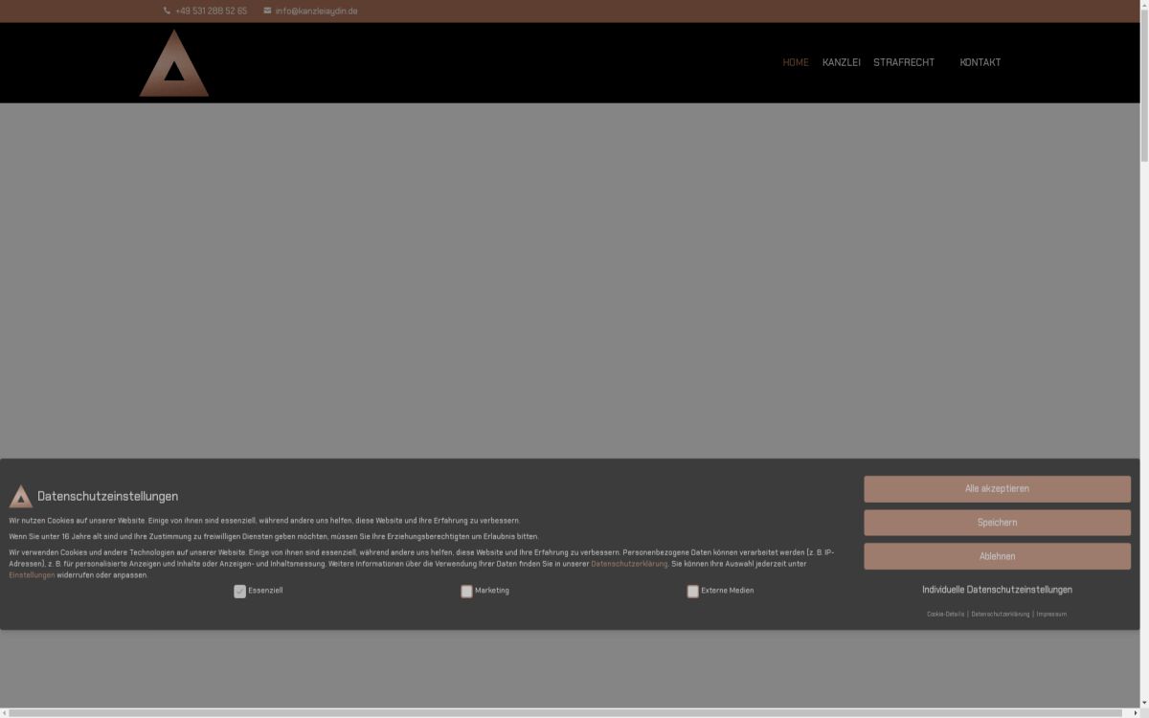Click the horizontal scrollbar right arrow
The width and height of the screenshot is (1149, 718).
[x=1135, y=712]
